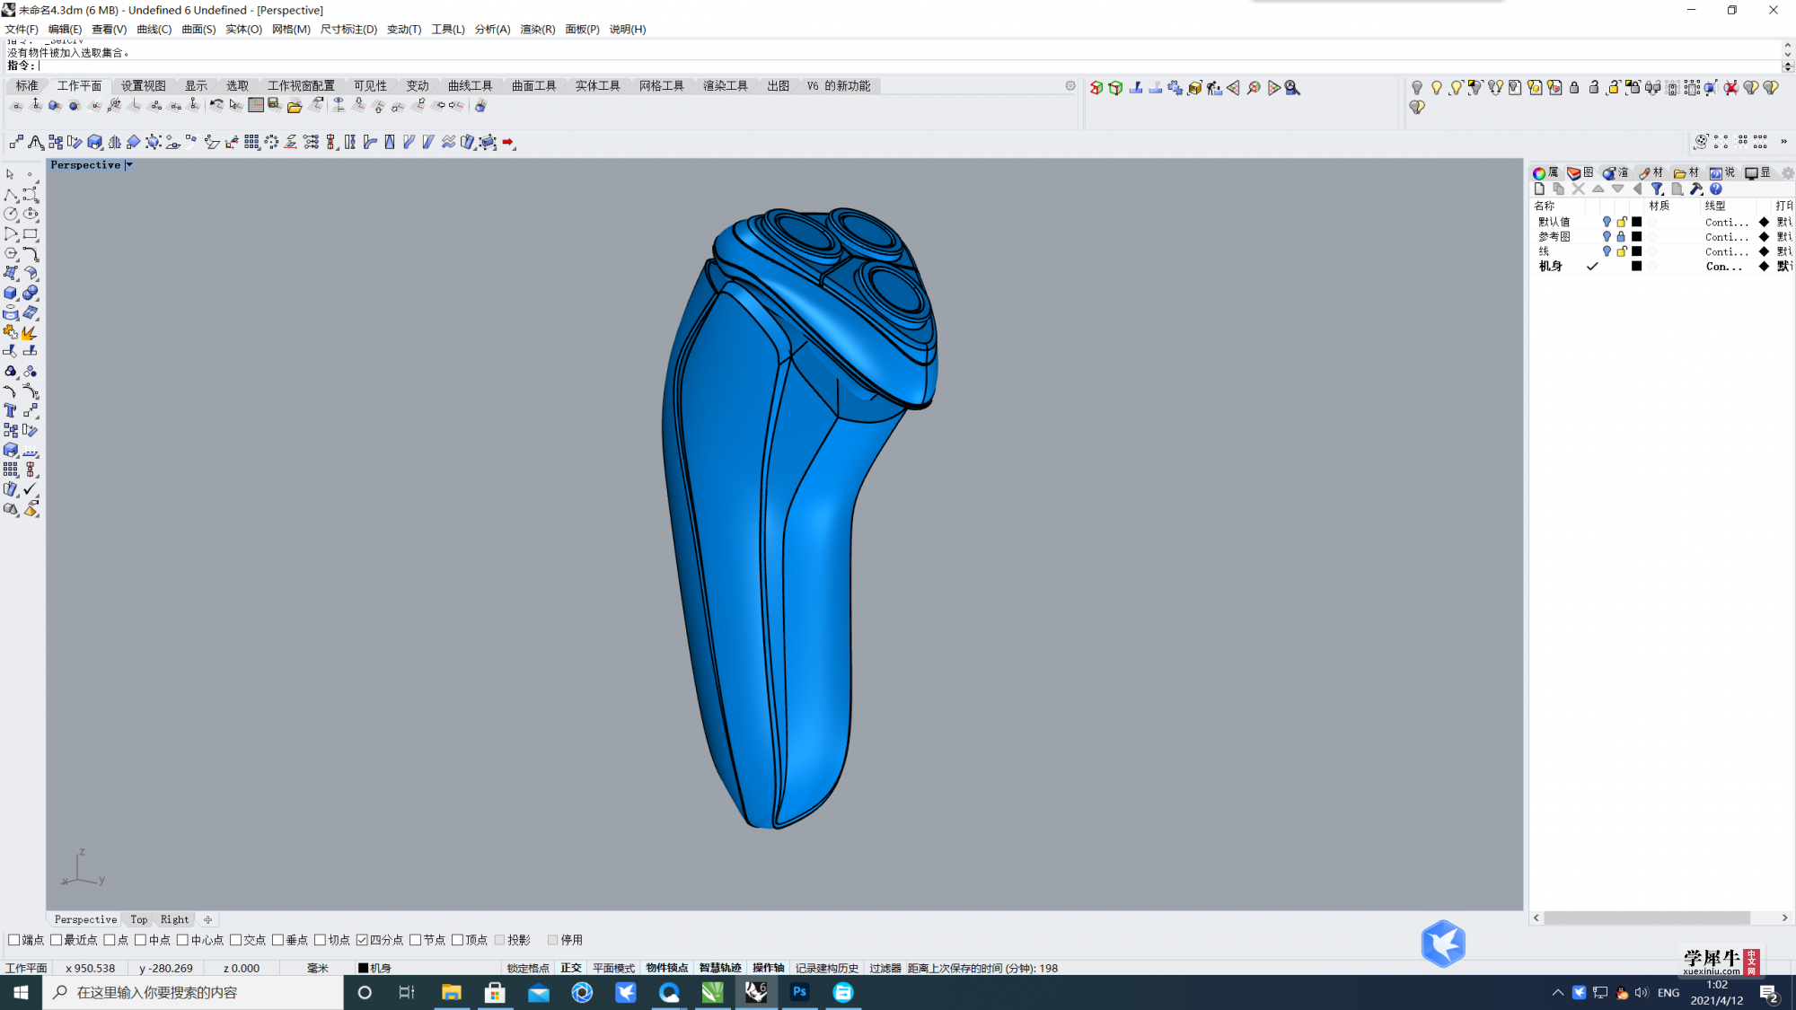Select the explode tool
This screenshot has height=1010, width=1796.
coord(31,333)
